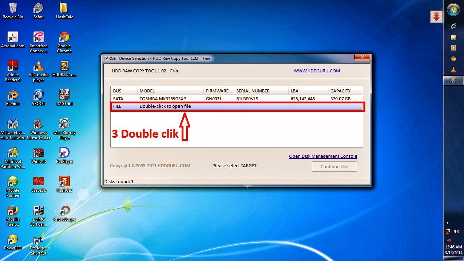The height and width of the screenshot is (261, 464).
Task: Click the Continue >>> button
Action: coord(334,167)
